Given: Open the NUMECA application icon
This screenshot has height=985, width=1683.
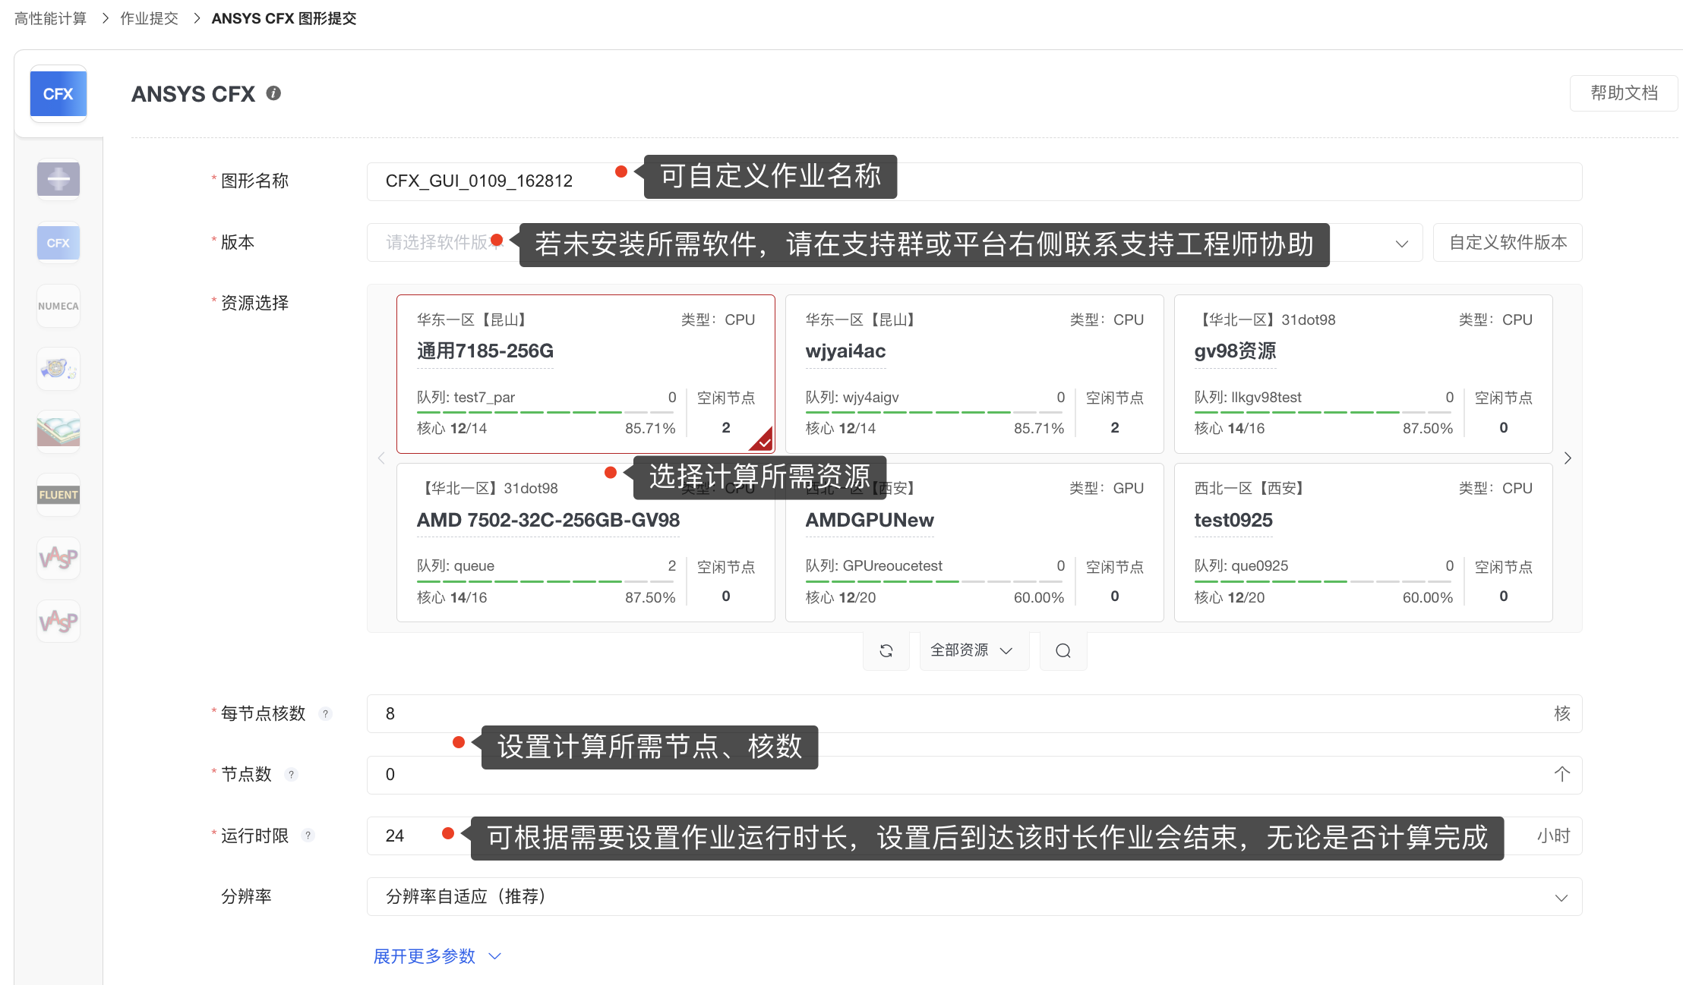Looking at the screenshot, I should coord(58,306).
